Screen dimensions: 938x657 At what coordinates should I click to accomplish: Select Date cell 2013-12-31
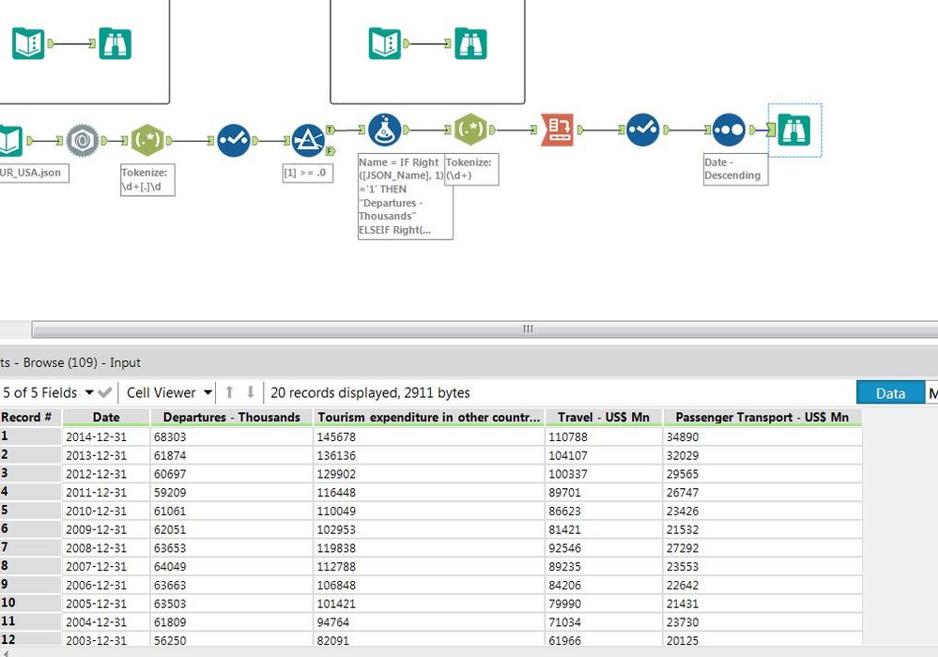(106, 455)
